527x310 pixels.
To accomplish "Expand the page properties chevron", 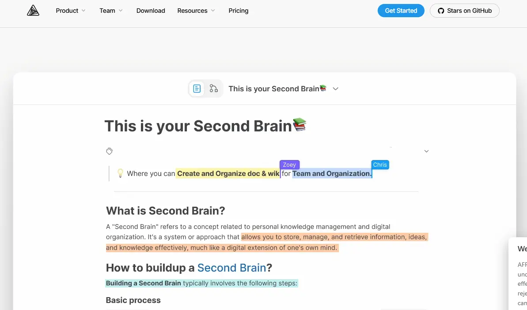I will coord(426,151).
